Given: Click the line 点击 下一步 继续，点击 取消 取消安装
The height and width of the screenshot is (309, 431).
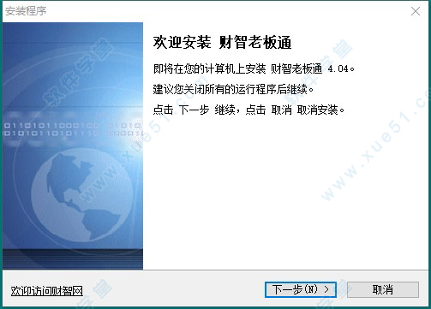Looking at the screenshot, I should (x=248, y=110).
